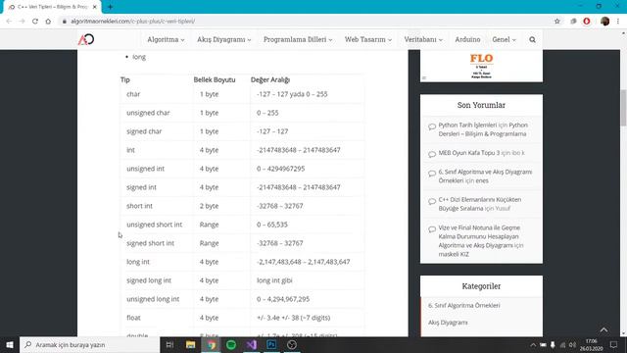This screenshot has width=627, height=353.
Task: Click the address bar URL
Action: tap(133, 22)
